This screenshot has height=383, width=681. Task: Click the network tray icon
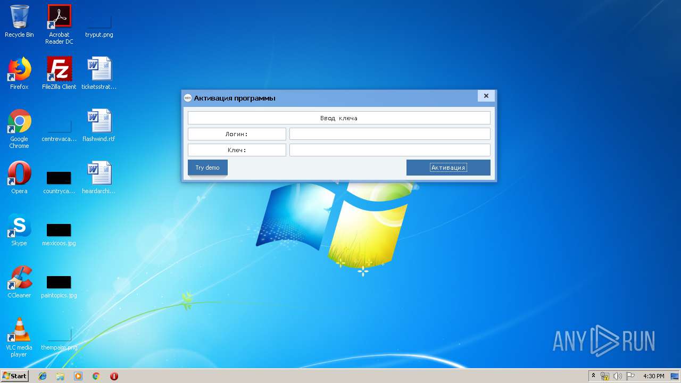(605, 376)
